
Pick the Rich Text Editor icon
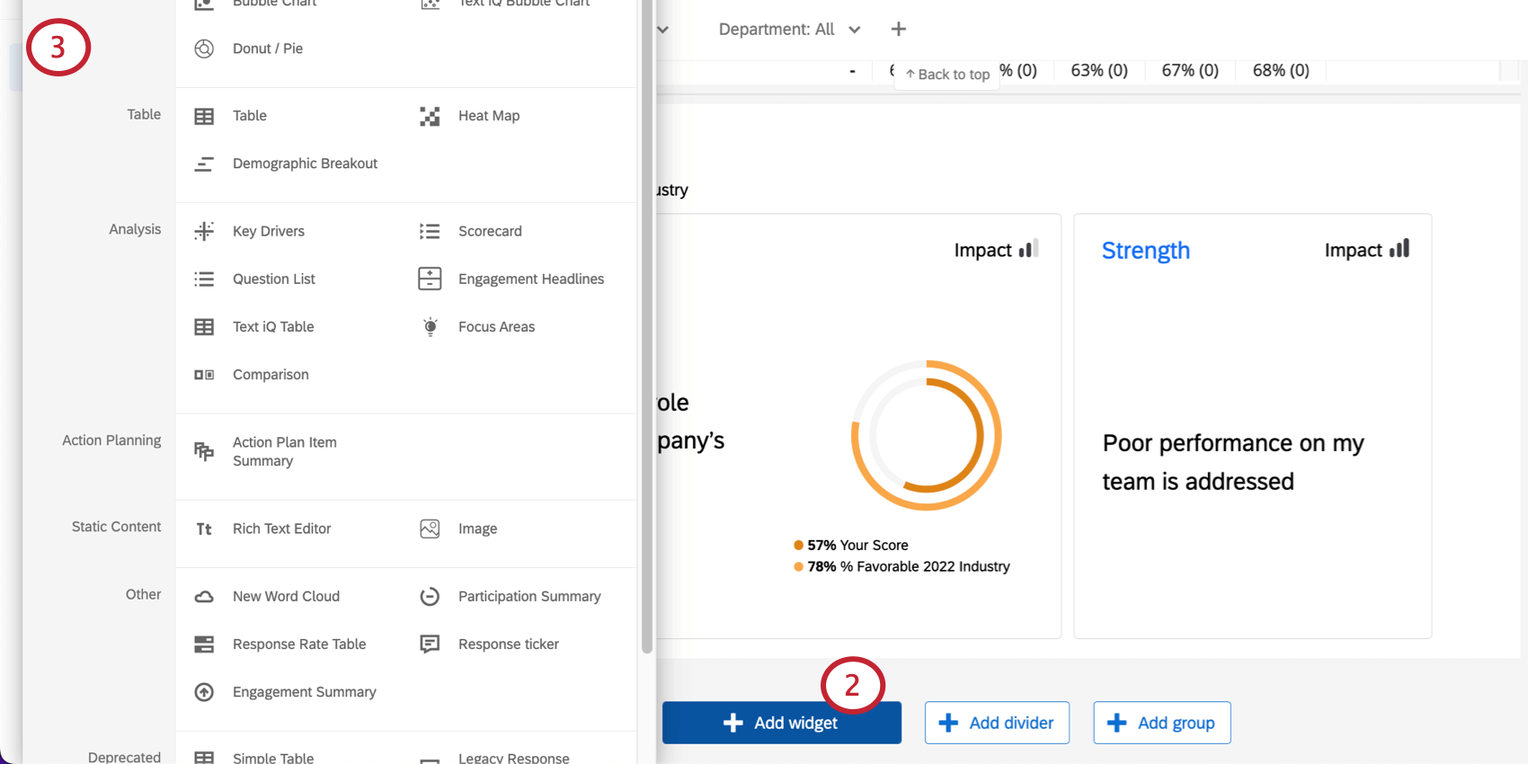pyautogui.click(x=204, y=529)
